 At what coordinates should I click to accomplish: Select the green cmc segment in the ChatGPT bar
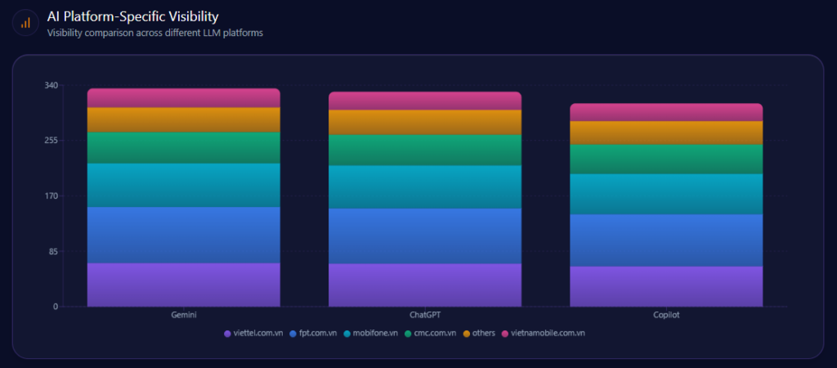tap(425, 150)
